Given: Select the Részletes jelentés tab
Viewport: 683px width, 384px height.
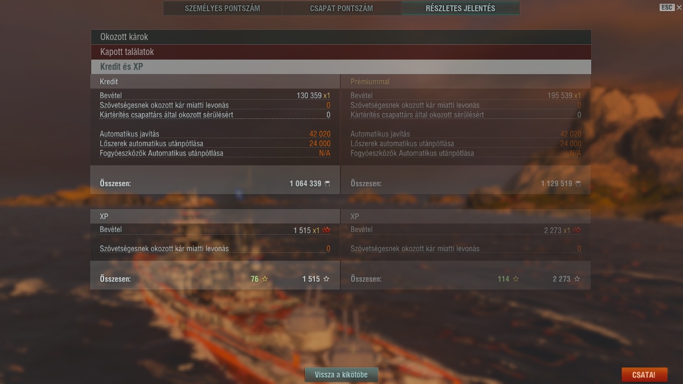Looking at the screenshot, I should (x=460, y=8).
